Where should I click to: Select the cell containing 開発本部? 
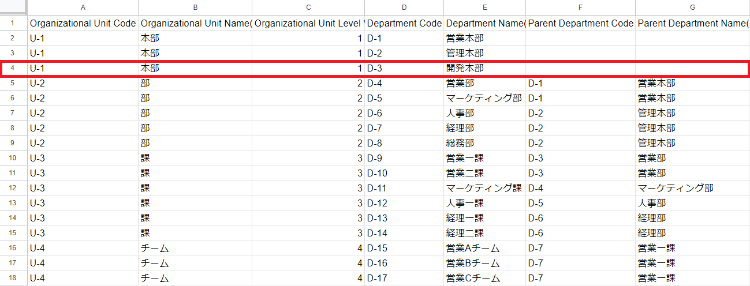(484, 68)
